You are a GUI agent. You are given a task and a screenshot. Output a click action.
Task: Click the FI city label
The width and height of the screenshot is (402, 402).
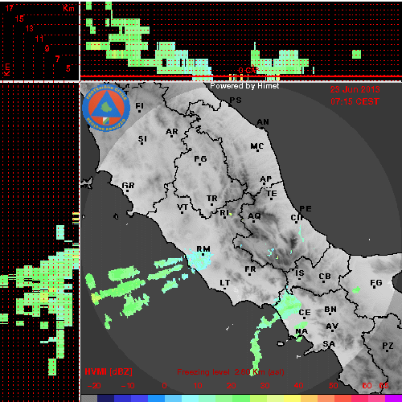[x=139, y=106]
